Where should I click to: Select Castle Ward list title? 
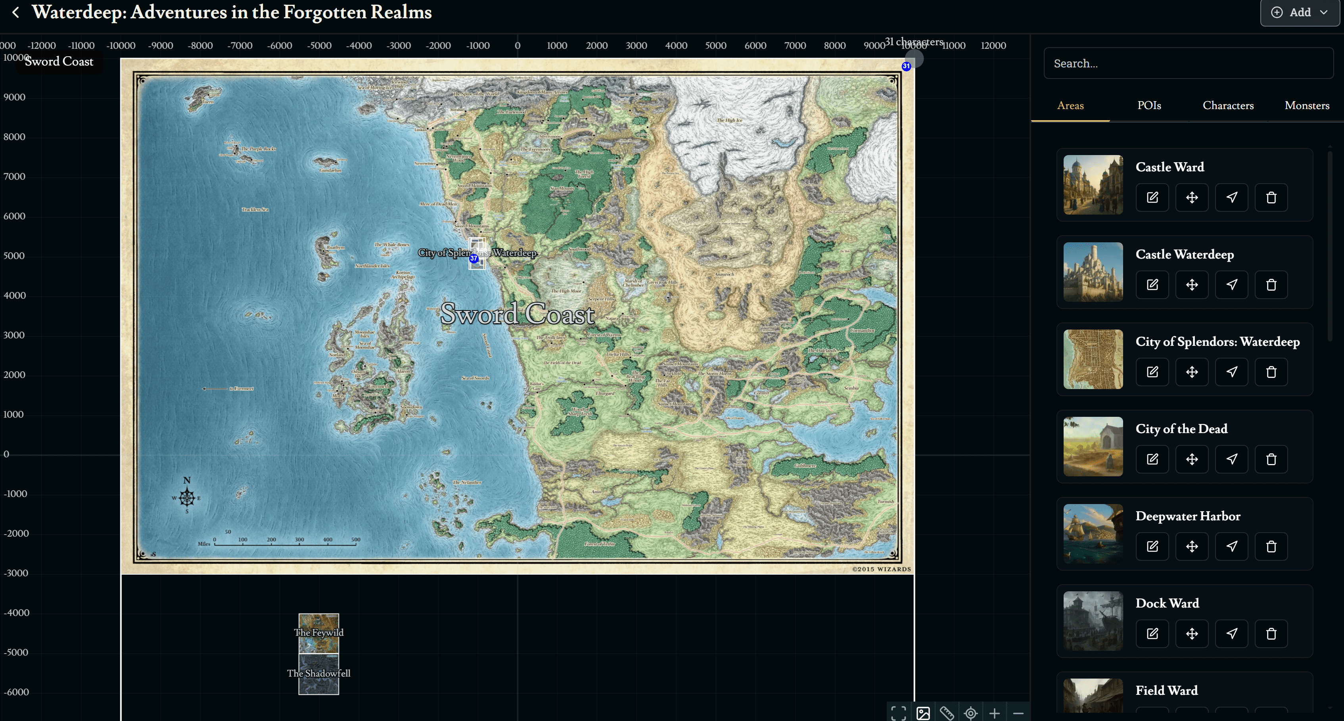(1170, 167)
